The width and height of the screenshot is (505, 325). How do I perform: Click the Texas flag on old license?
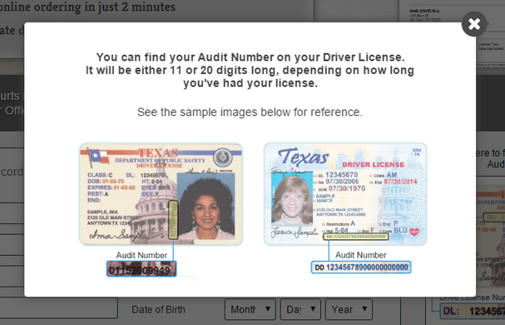[x=98, y=157]
